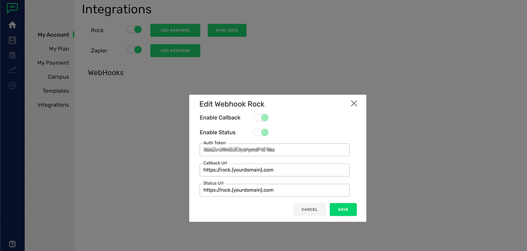Disable the Zapier integration toggle

tap(134, 50)
